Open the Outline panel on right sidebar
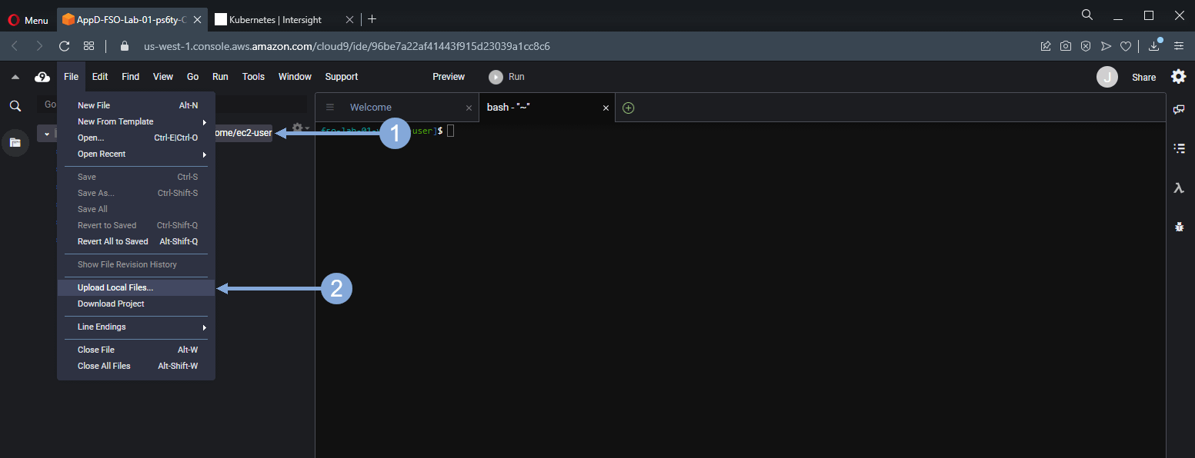This screenshot has height=458, width=1195. tap(1178, 148)
